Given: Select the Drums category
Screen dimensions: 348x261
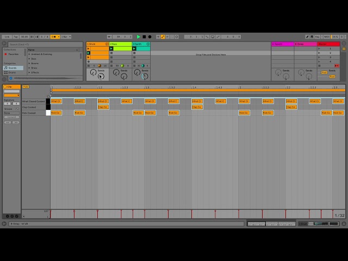Looking at the screenshot, I should tap(13, 72).
